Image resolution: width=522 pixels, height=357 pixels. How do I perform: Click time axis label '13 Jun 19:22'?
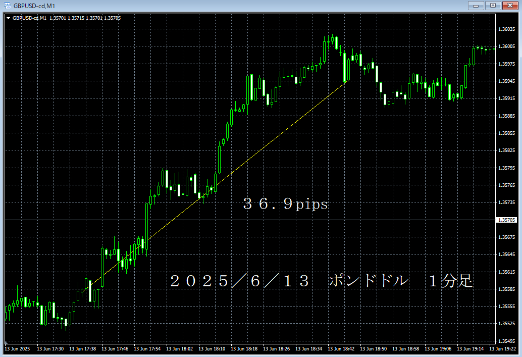502,349
